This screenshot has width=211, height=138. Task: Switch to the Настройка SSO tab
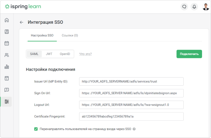click(42, 35)
